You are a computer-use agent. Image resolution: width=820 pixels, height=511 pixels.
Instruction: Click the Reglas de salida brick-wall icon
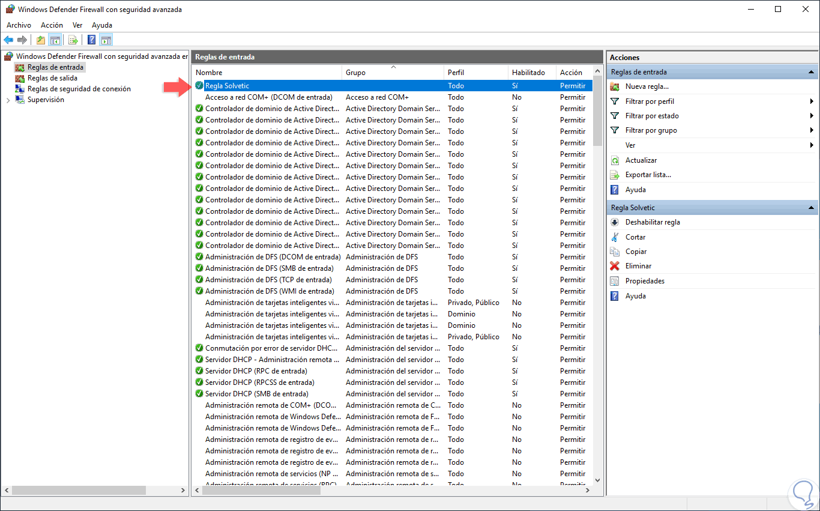coord(20,78)
